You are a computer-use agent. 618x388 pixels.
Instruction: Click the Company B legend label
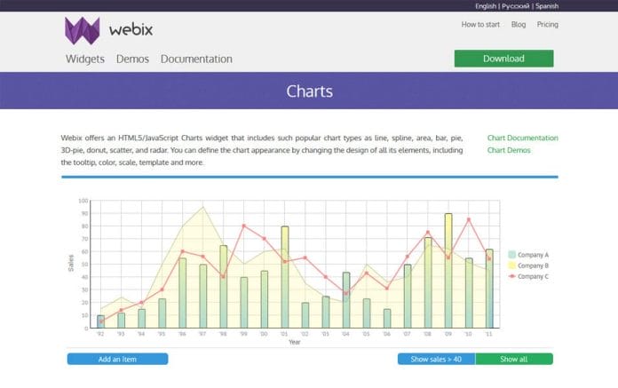point(533,265)
